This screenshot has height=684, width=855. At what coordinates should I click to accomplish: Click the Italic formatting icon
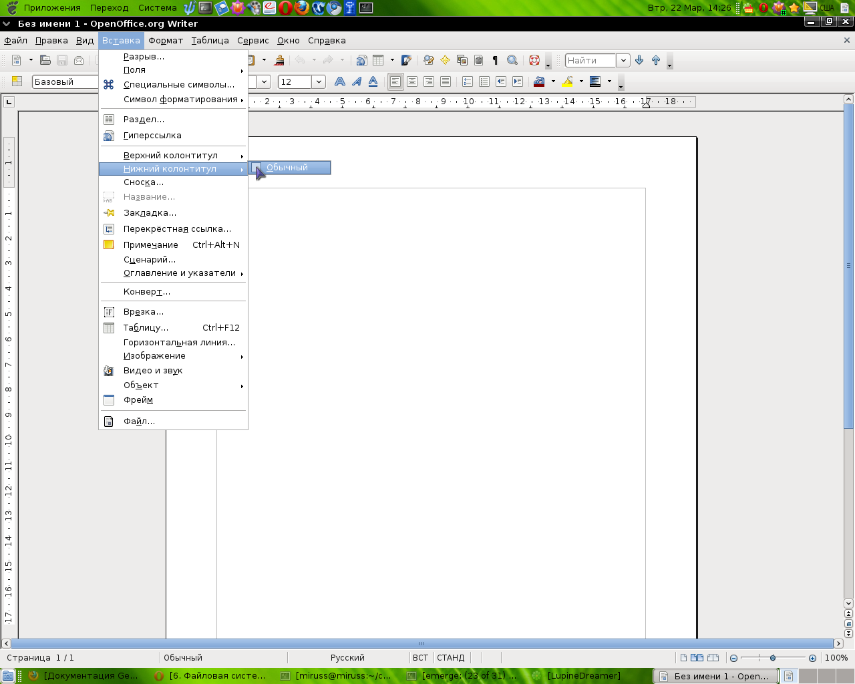[x=357, y=81]
